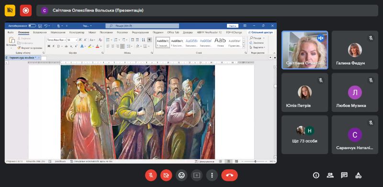Click the Save icon in Word title bar
Image resolution: width=383 pixels, height=187 pixels.
click(40, 26)
